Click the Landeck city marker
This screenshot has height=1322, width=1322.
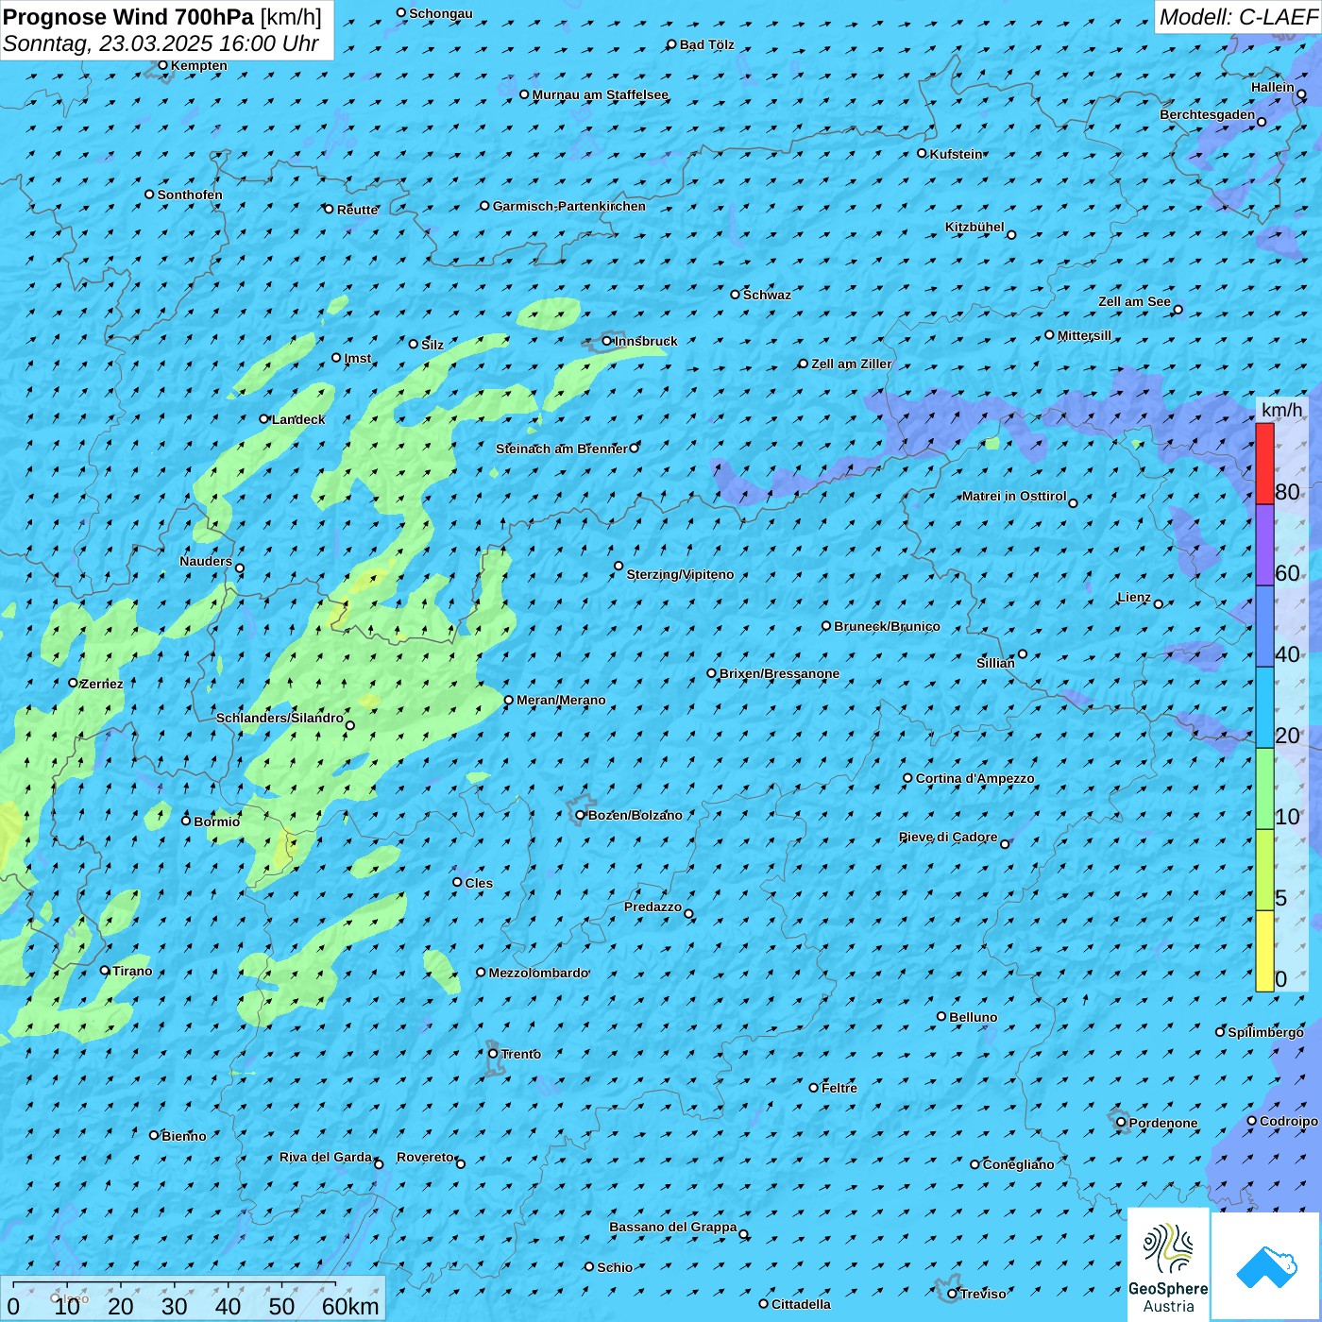coord(264,418)
